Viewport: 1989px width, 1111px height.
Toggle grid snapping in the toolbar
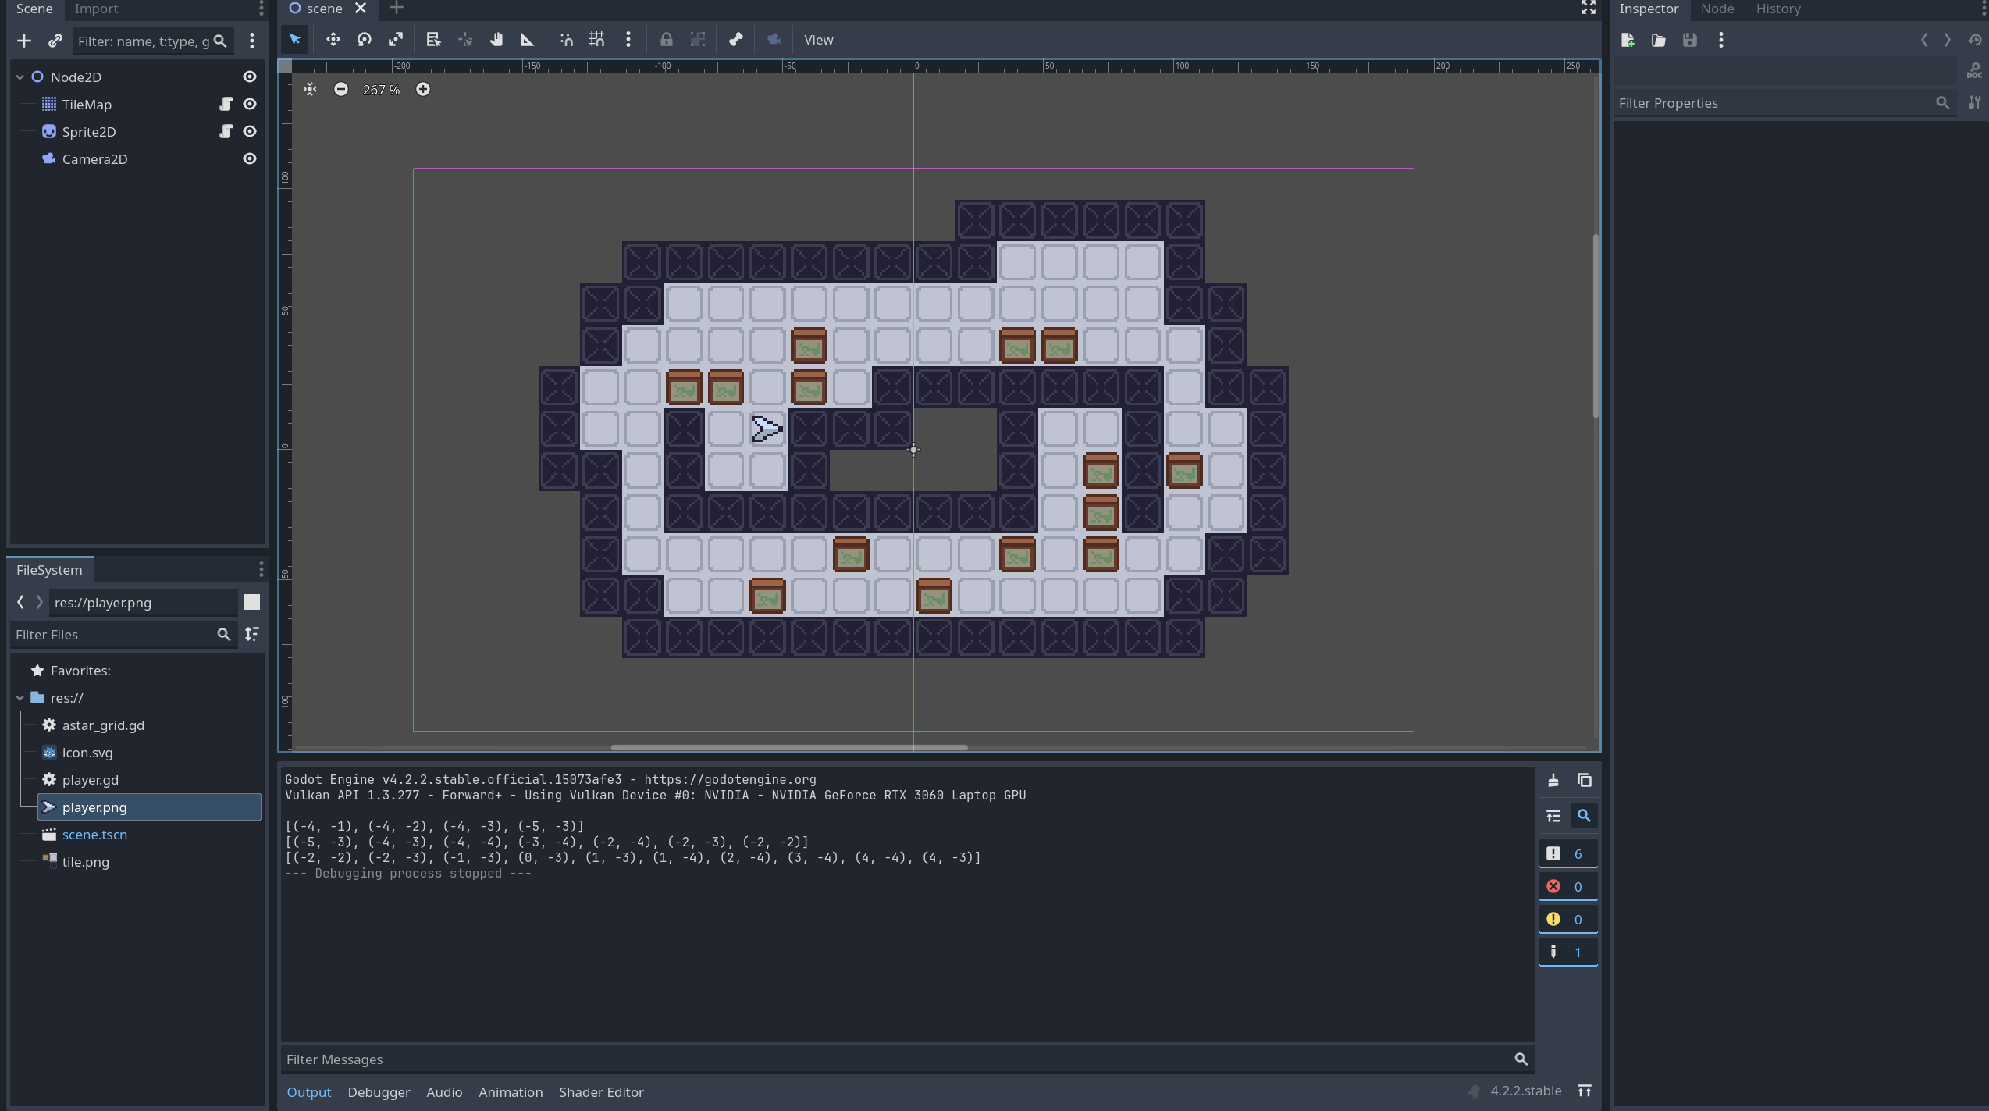tap(597, 40)
